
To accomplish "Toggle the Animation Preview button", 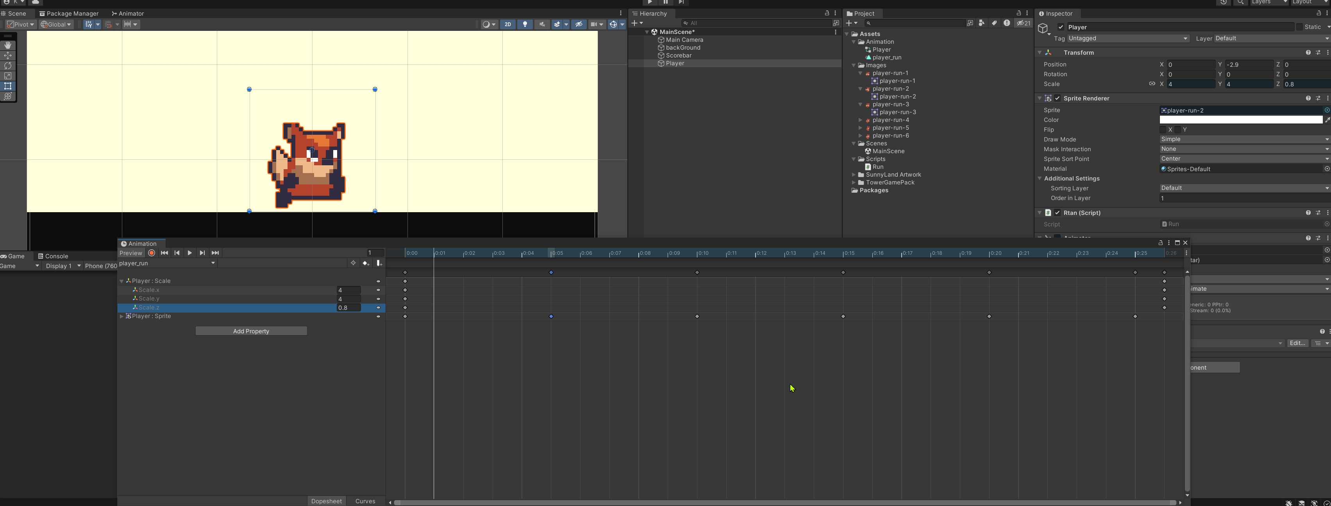I will (x=131, y=253).
